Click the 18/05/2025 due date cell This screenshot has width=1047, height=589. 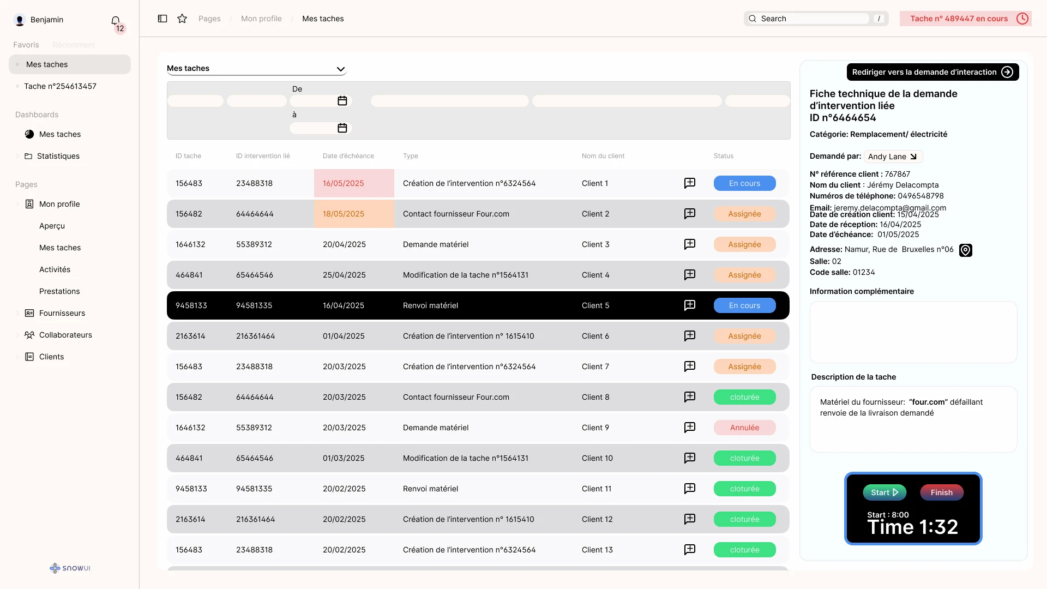(354, 214)
